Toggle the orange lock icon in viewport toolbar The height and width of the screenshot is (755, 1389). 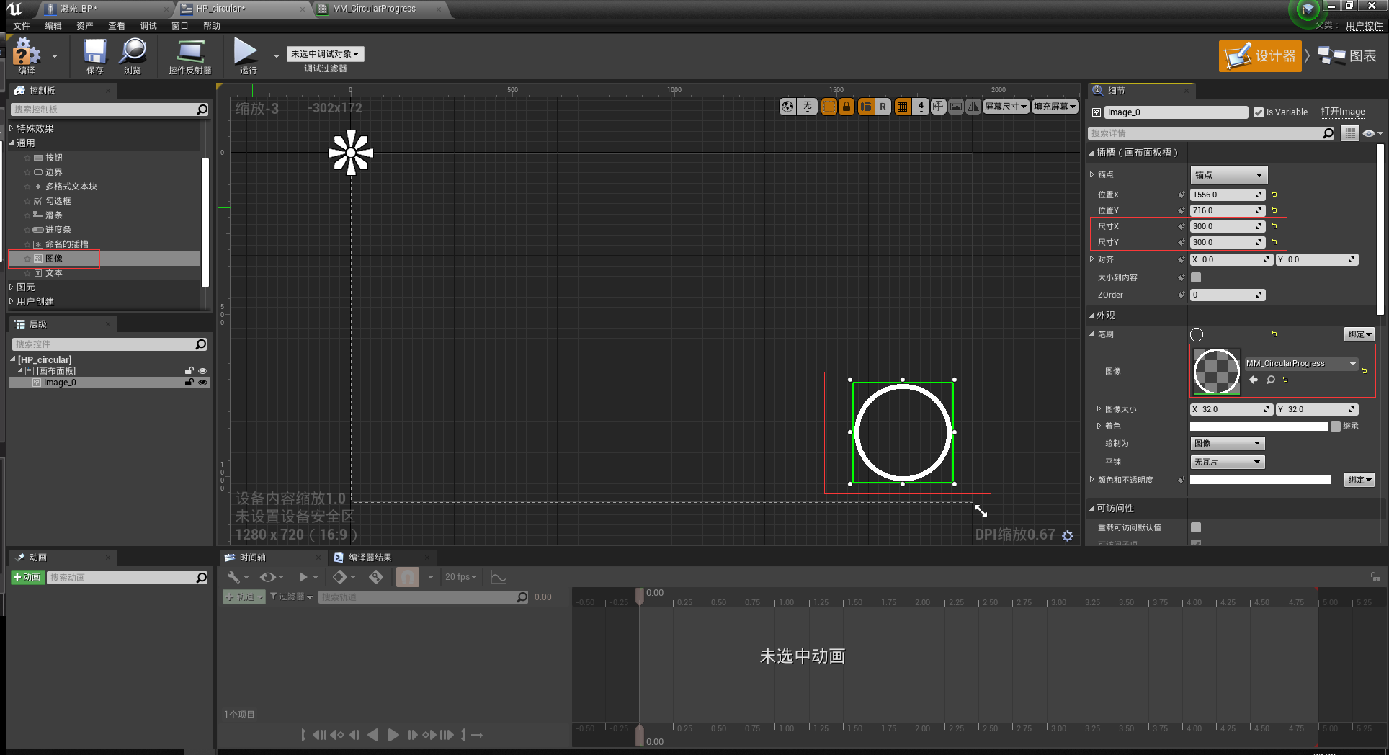coord(847,107)
